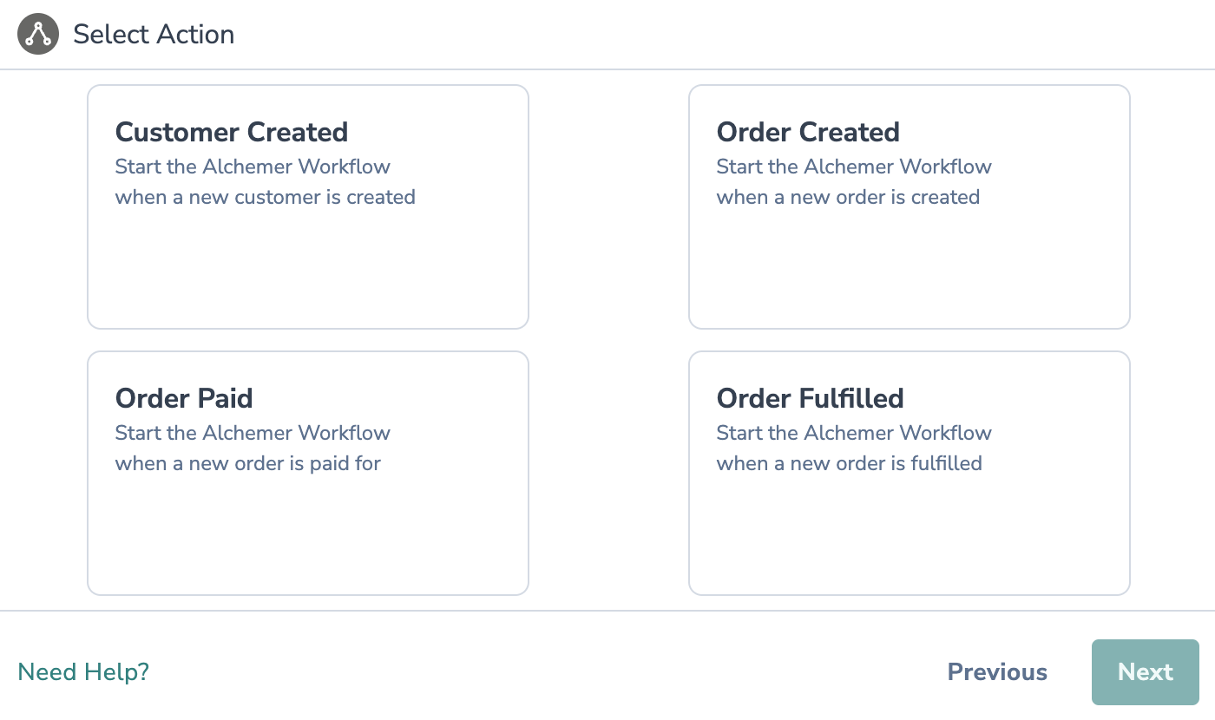Click 'Start the Alchemer Workflow' in Customer Created card
The width and height of the screenshot is (1215, 720).
(x=253, y=167)
